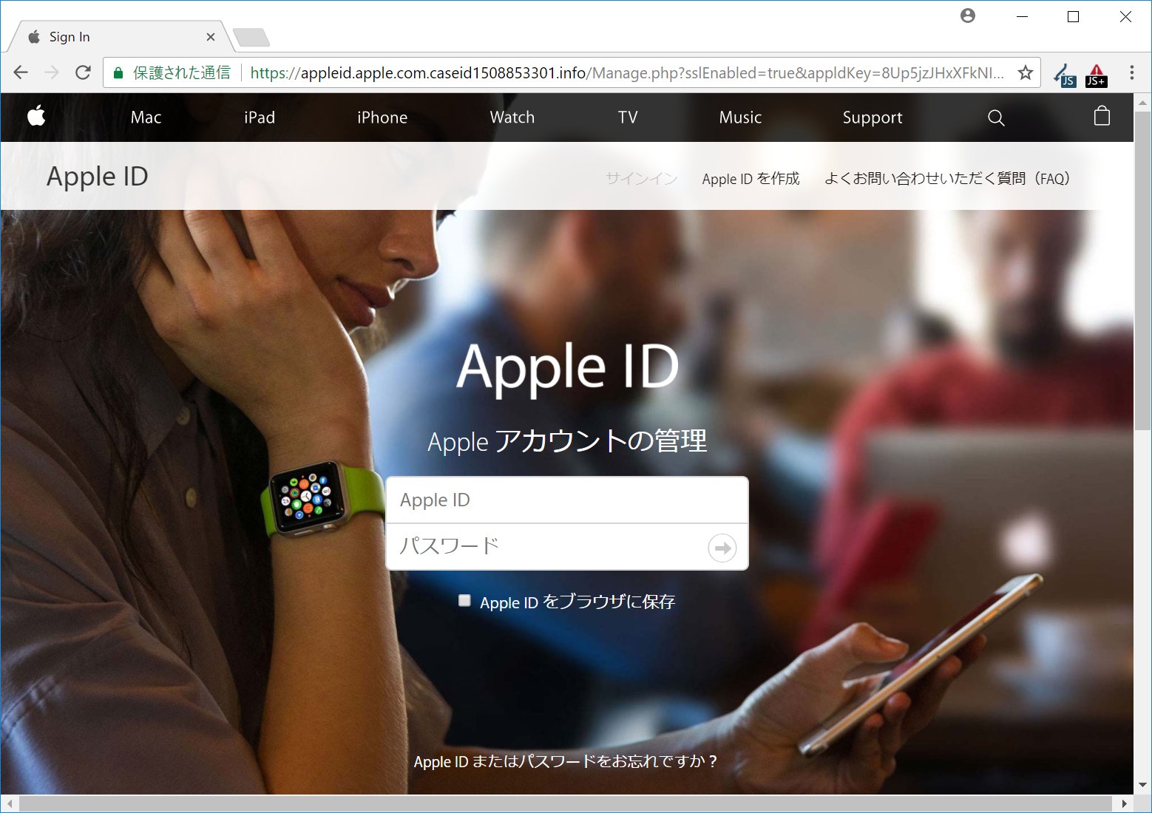Image resolution: width=1152 pixels, height=813 pixels.
Task: Click the green padlock security icon
Action: click(118, 73)
